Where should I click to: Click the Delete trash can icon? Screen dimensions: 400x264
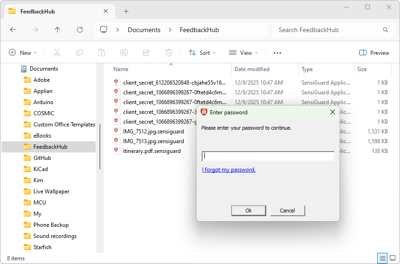[x=169, y=53]
